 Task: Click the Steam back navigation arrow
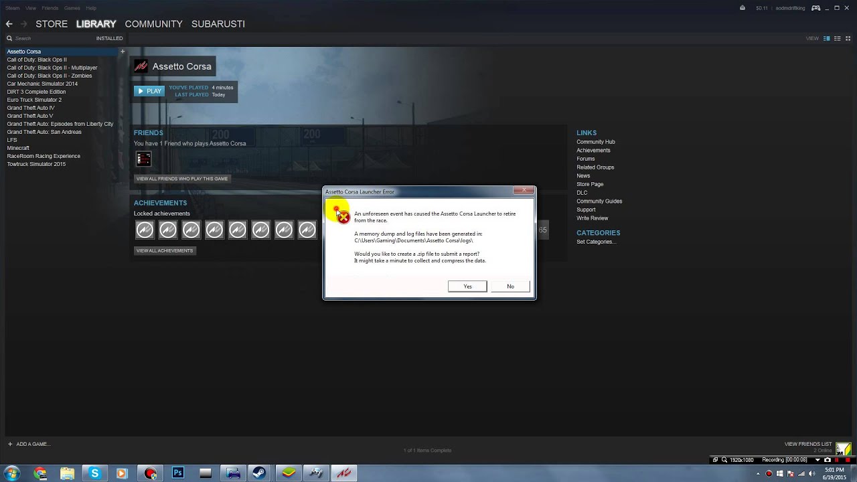click(9, 24)
